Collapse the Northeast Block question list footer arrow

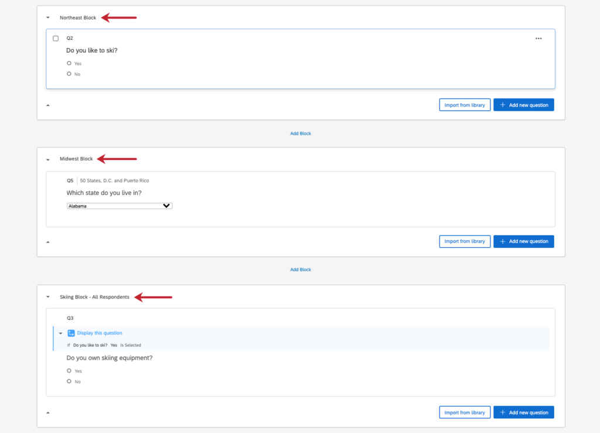tap(48, 104)
